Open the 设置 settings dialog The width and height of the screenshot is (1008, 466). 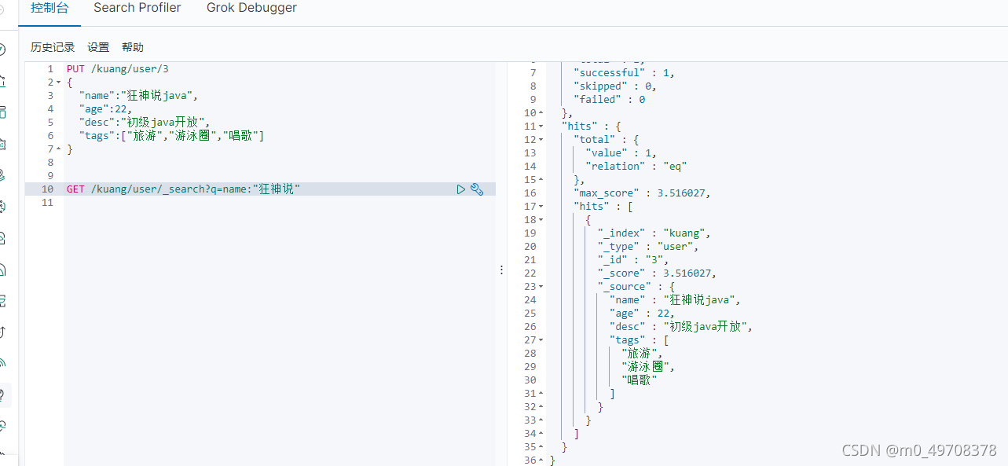98,47
